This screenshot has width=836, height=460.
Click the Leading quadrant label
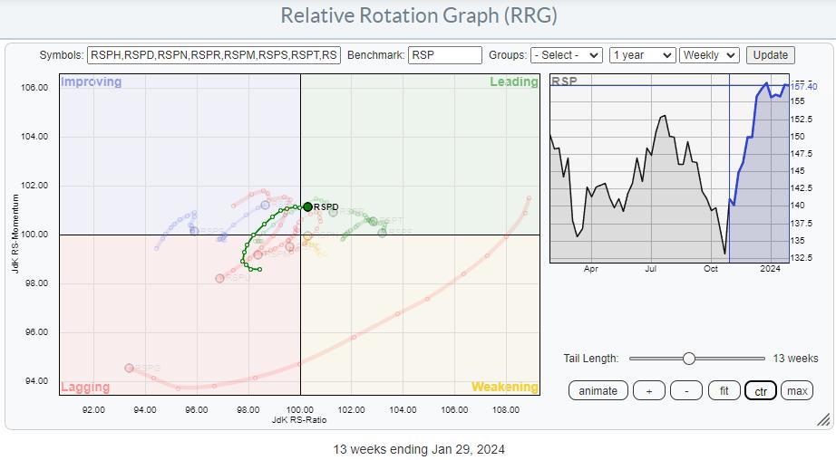[x=513, y=82]
